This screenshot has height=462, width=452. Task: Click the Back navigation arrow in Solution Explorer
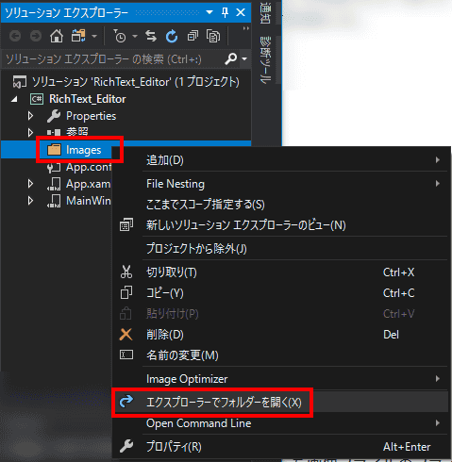pos(15,36)
